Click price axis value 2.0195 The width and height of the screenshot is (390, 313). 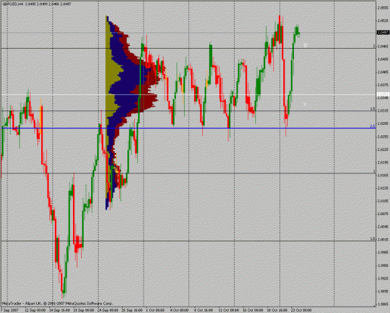coord(383,162)
